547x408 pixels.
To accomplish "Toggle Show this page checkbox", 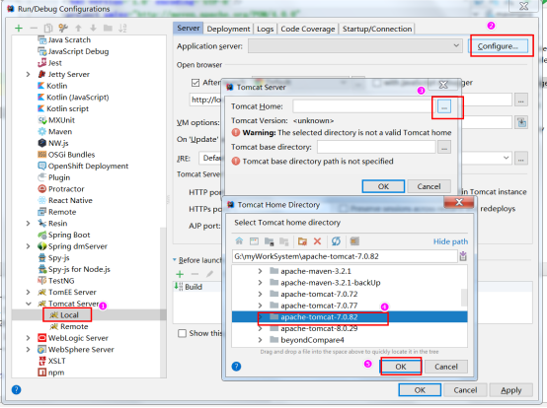I will 182,333.
